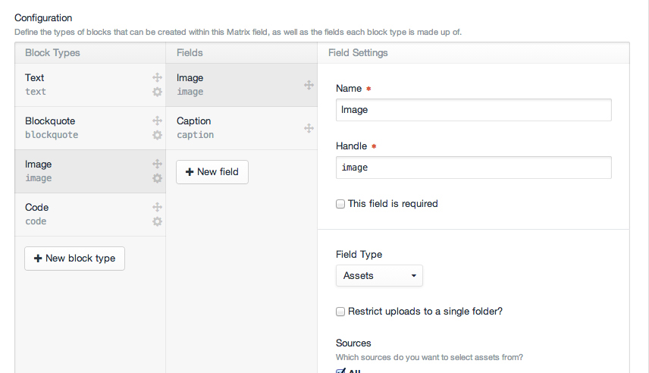Open settings gear for Code block type

[157, 221]
